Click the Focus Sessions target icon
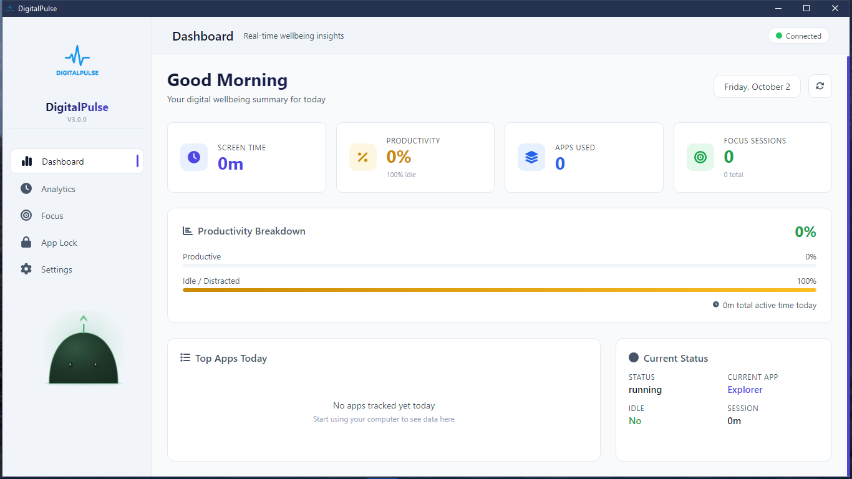The image size is (852, 479). click(700, 157)
